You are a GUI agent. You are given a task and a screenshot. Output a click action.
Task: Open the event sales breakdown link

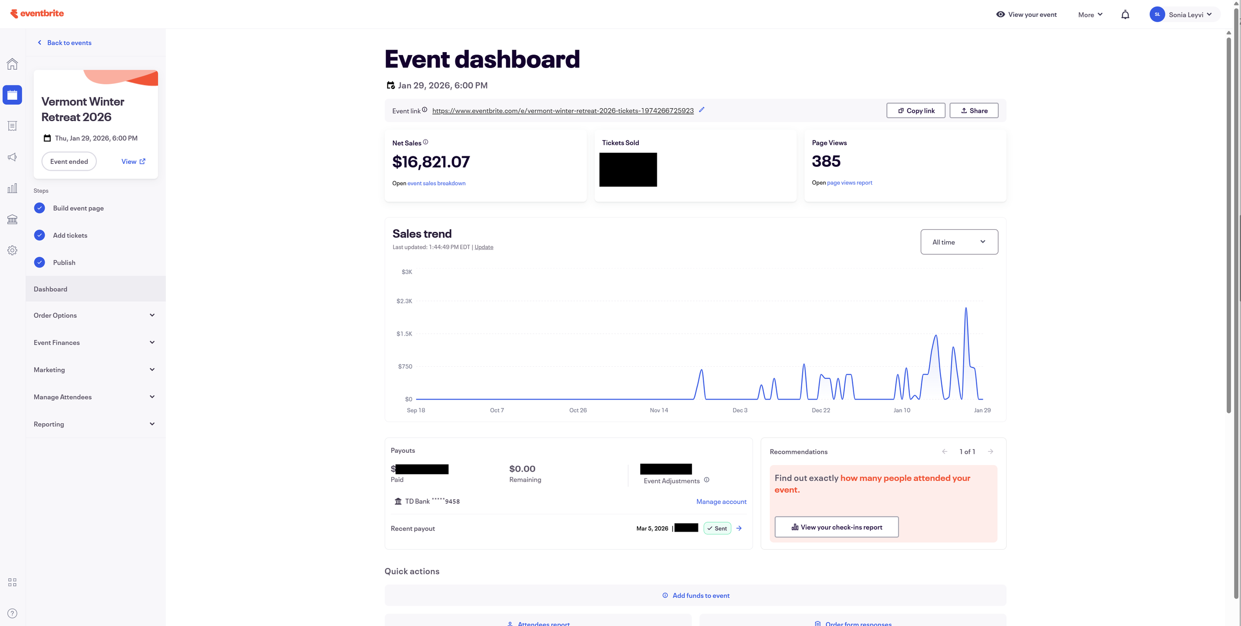(x=436, y=183)
